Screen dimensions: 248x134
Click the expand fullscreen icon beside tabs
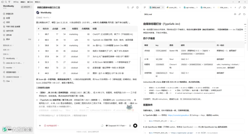(240, 7)
